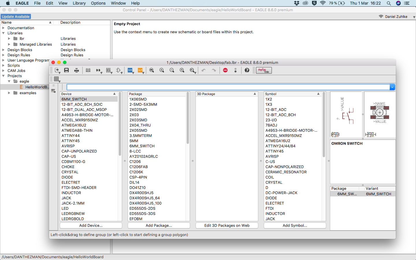Expand the lbr folder
The width and height of the screenshot is (416, 260).
[x=9, y=38]
